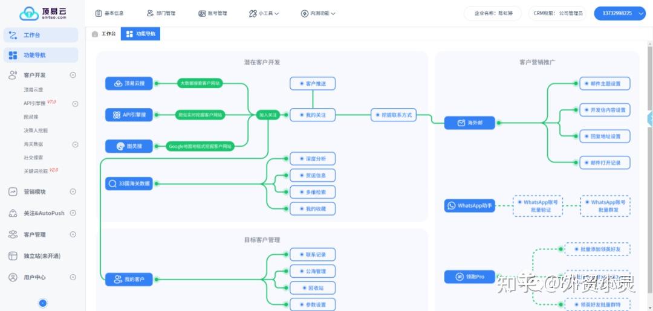The image size is (653, 311).
Task: Select the API引擎搜 flowchart node
Action: tap(129, 115)
